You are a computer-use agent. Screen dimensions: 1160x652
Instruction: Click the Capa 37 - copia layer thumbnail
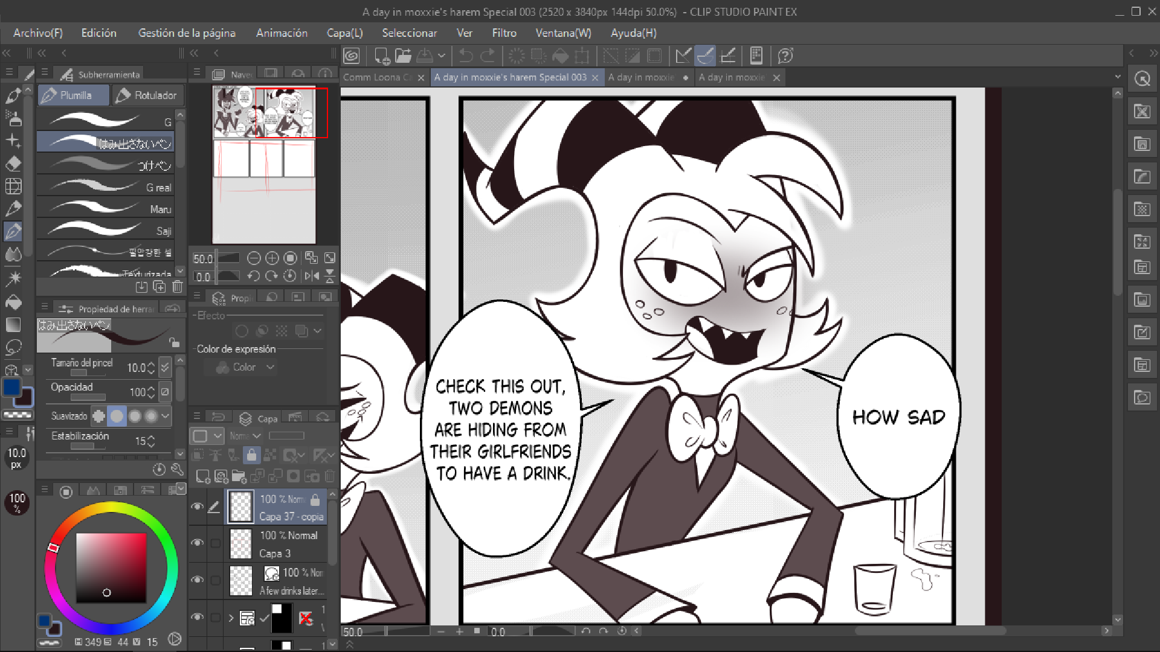pyautogui.click(x=241, y=507)
